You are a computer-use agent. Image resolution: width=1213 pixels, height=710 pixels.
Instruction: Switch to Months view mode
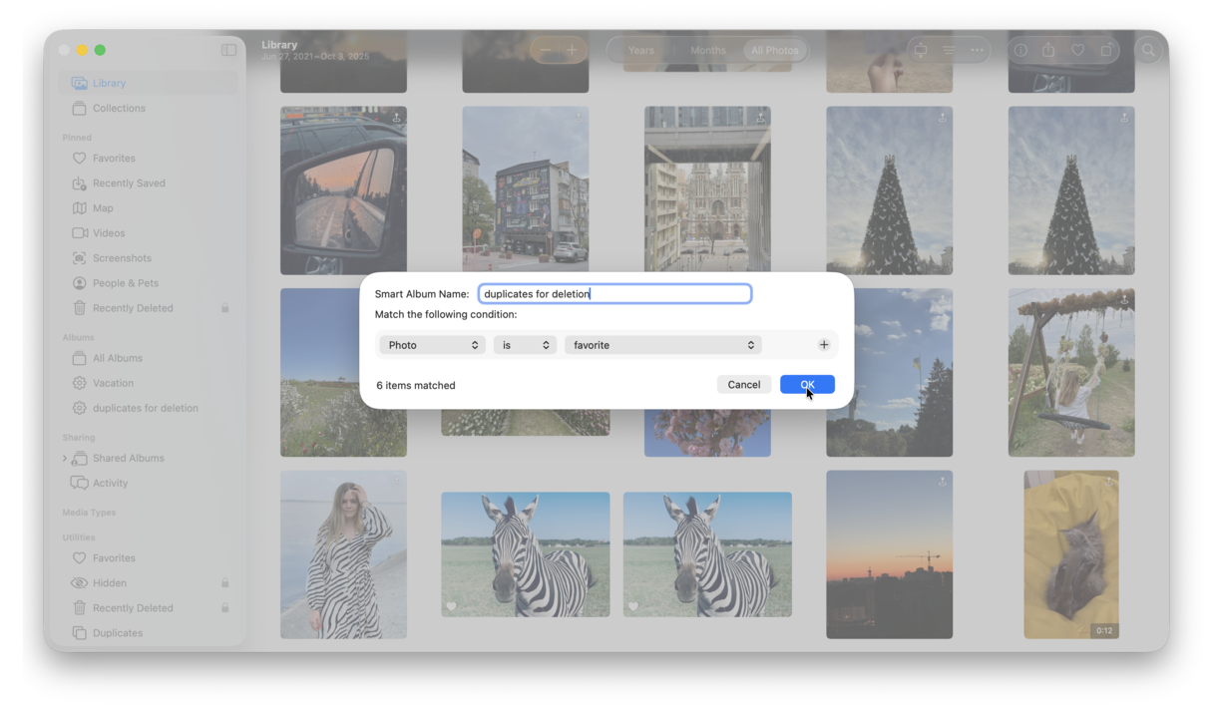tap(707, 50)
